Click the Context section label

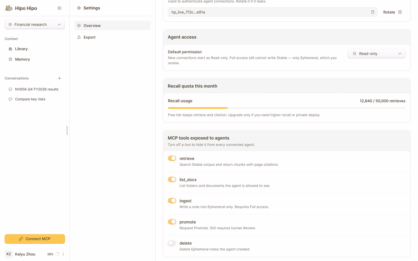[11, 39]
